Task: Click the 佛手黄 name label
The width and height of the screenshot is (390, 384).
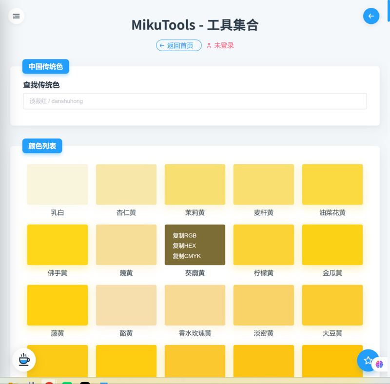Action: pos(58,273)
